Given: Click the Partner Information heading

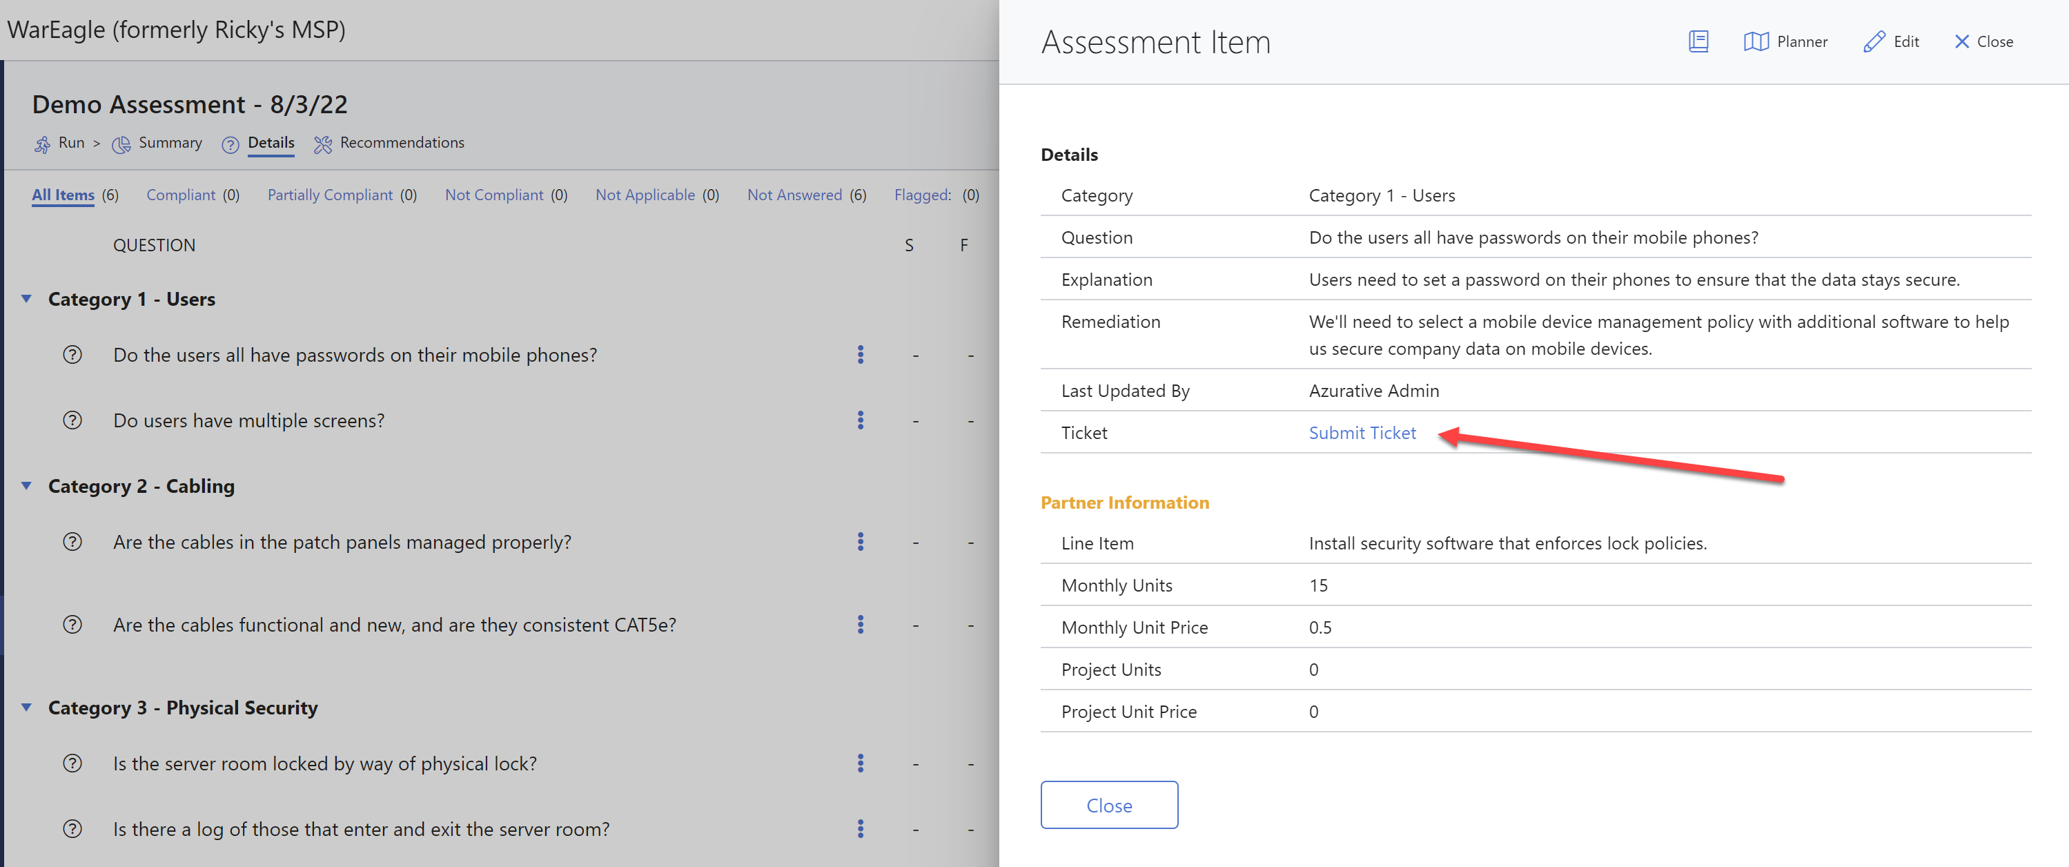Looking at the screenshot, I should click(x=1124, y=503).
